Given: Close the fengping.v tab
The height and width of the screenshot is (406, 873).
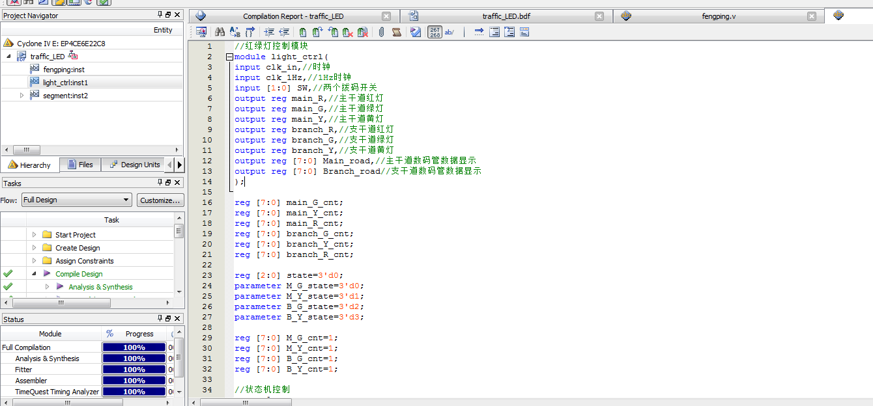Looking at the screenshot, I should pos(811,16).
